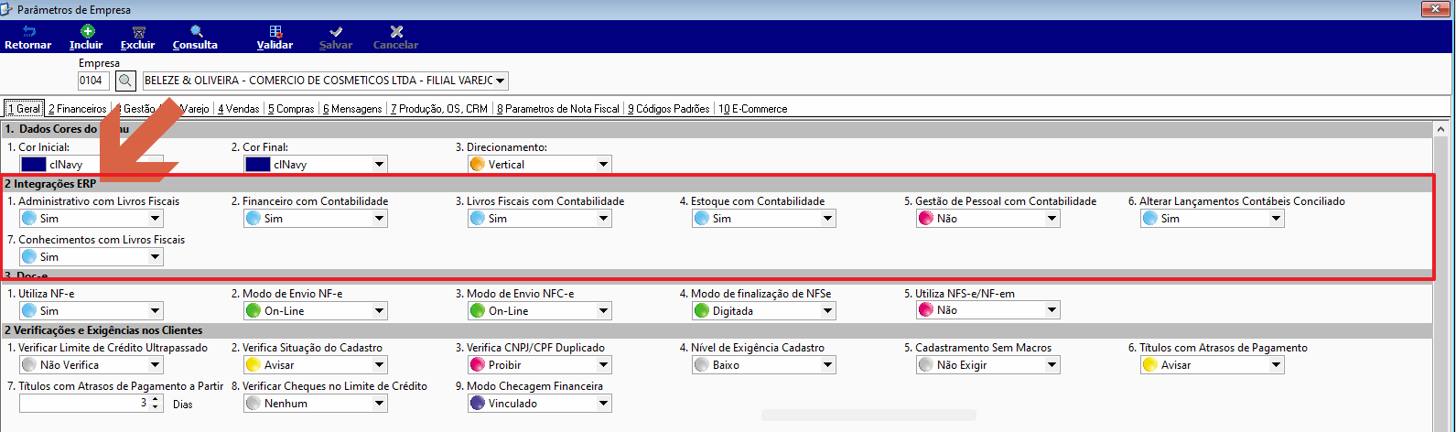This screenshot has height=432, width=1456.
Task: Open Conhecimentos com Livros Fiscais dropdown
Action: (x=156, y=257)
